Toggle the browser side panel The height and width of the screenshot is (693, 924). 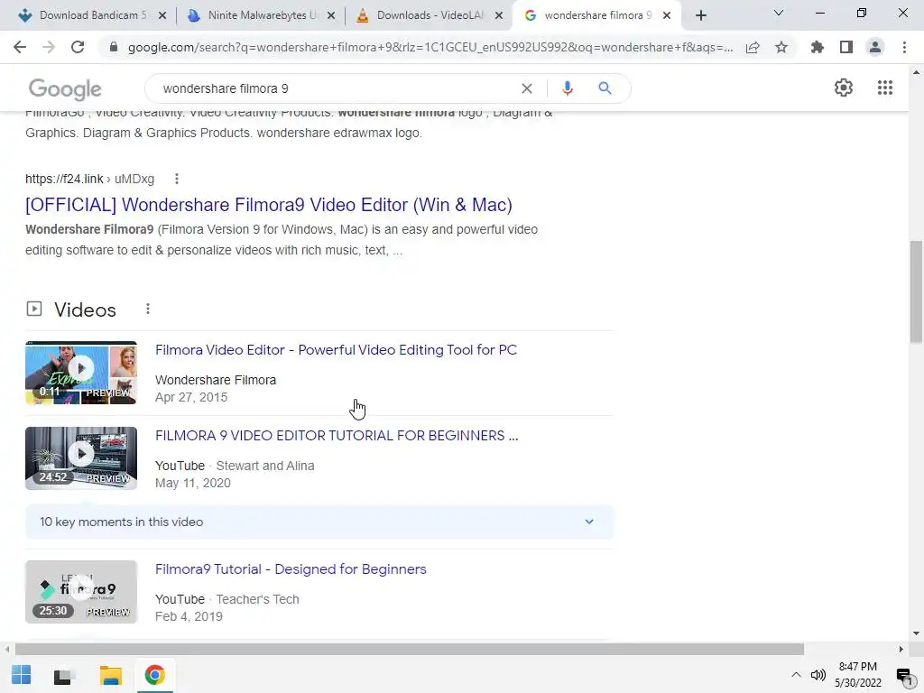pos(846,47)
